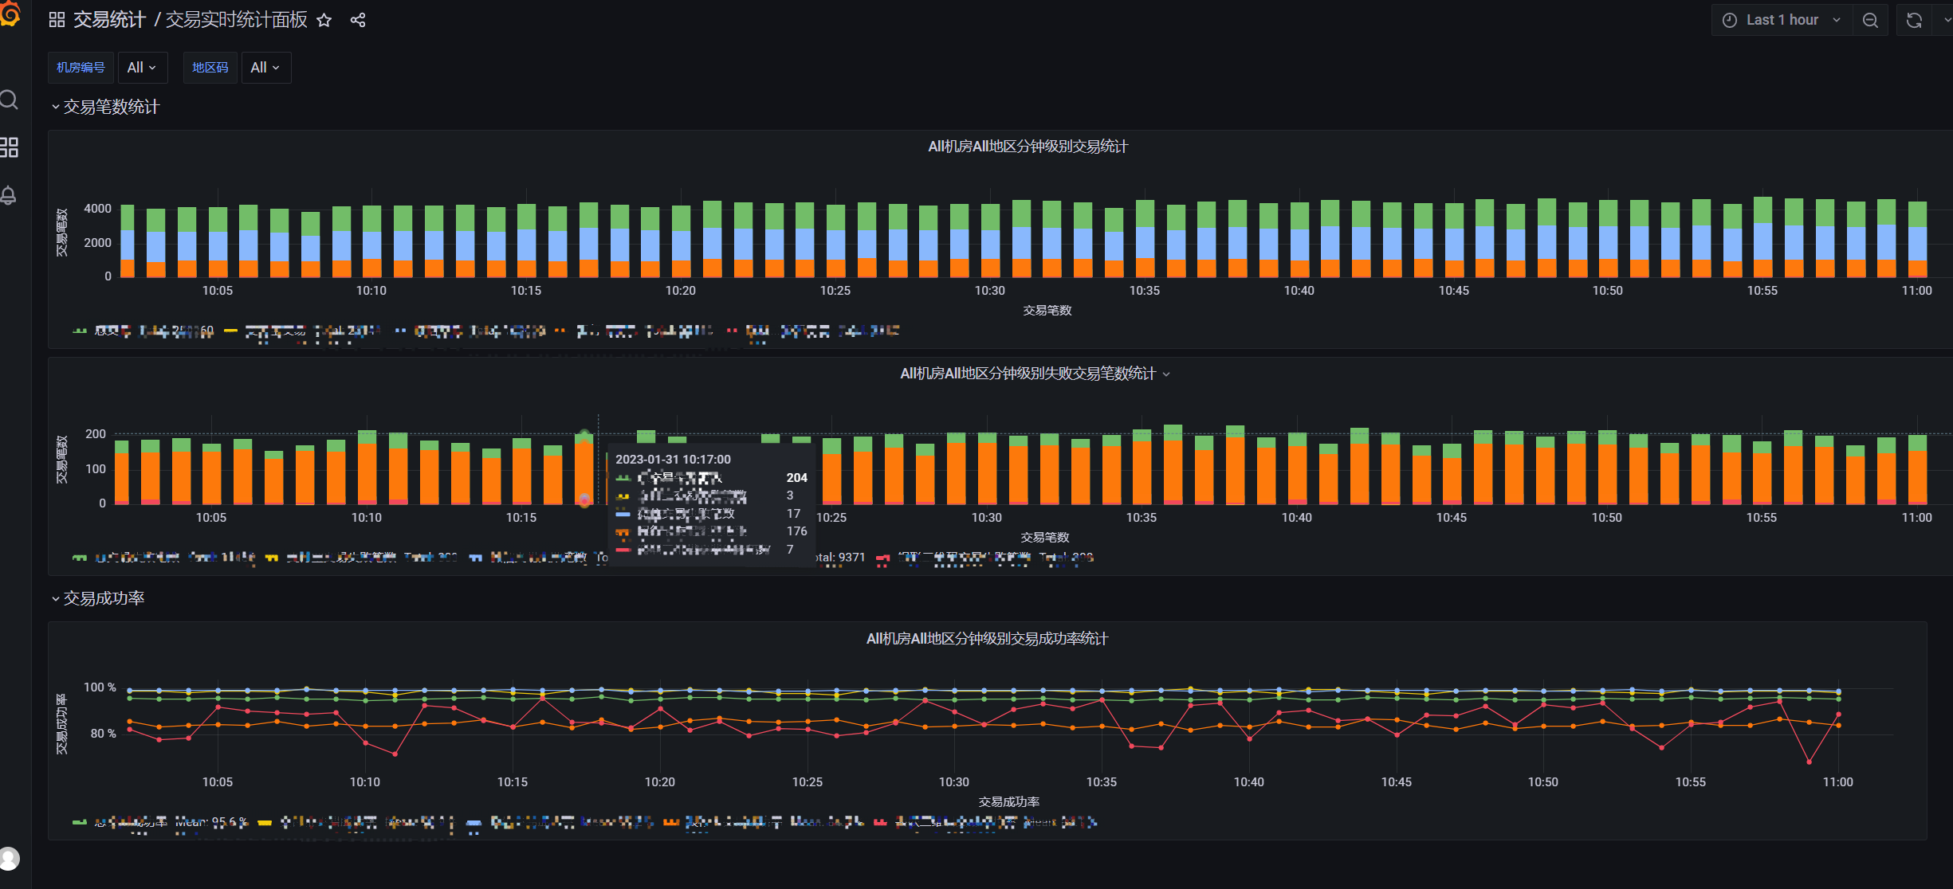This screenshot has width=1953, height=889.
Task: Collapse the 交易笔数统计 row
Action: coord(105,107)
